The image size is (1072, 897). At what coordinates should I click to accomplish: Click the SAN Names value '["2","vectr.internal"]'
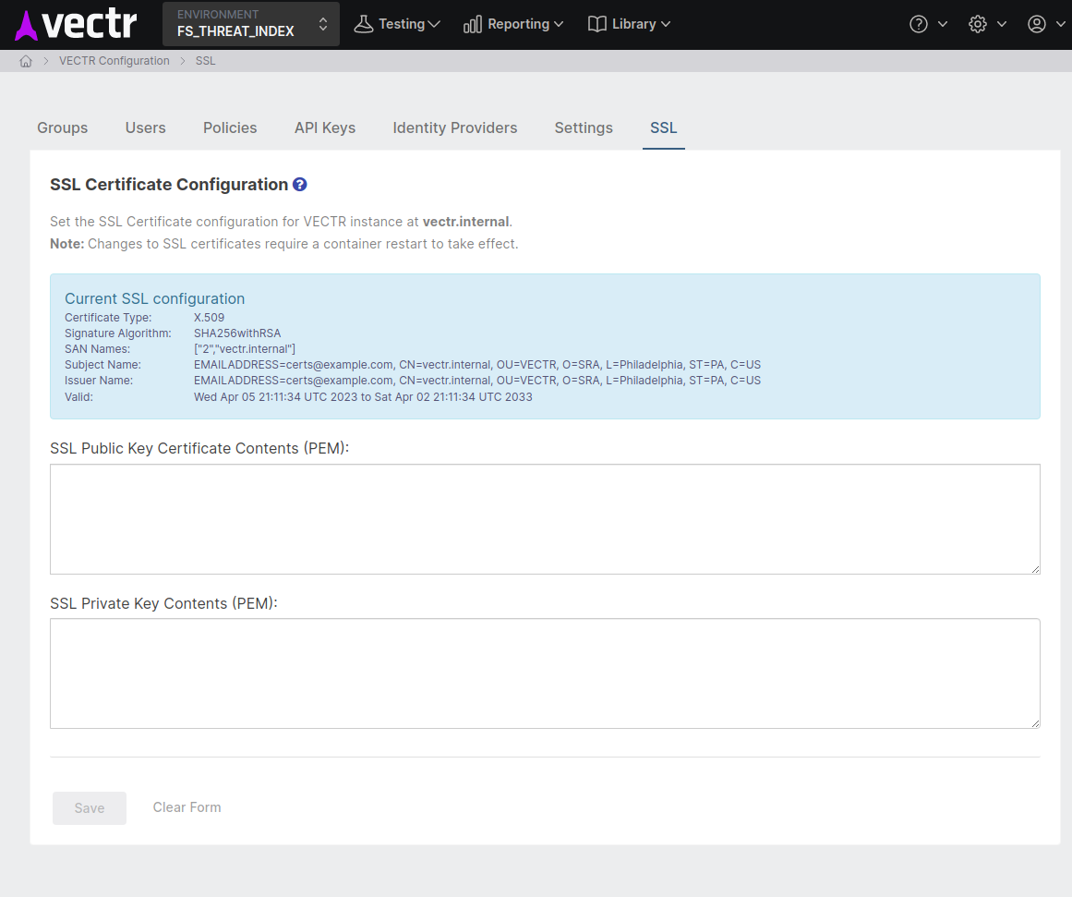click(245, 349)
